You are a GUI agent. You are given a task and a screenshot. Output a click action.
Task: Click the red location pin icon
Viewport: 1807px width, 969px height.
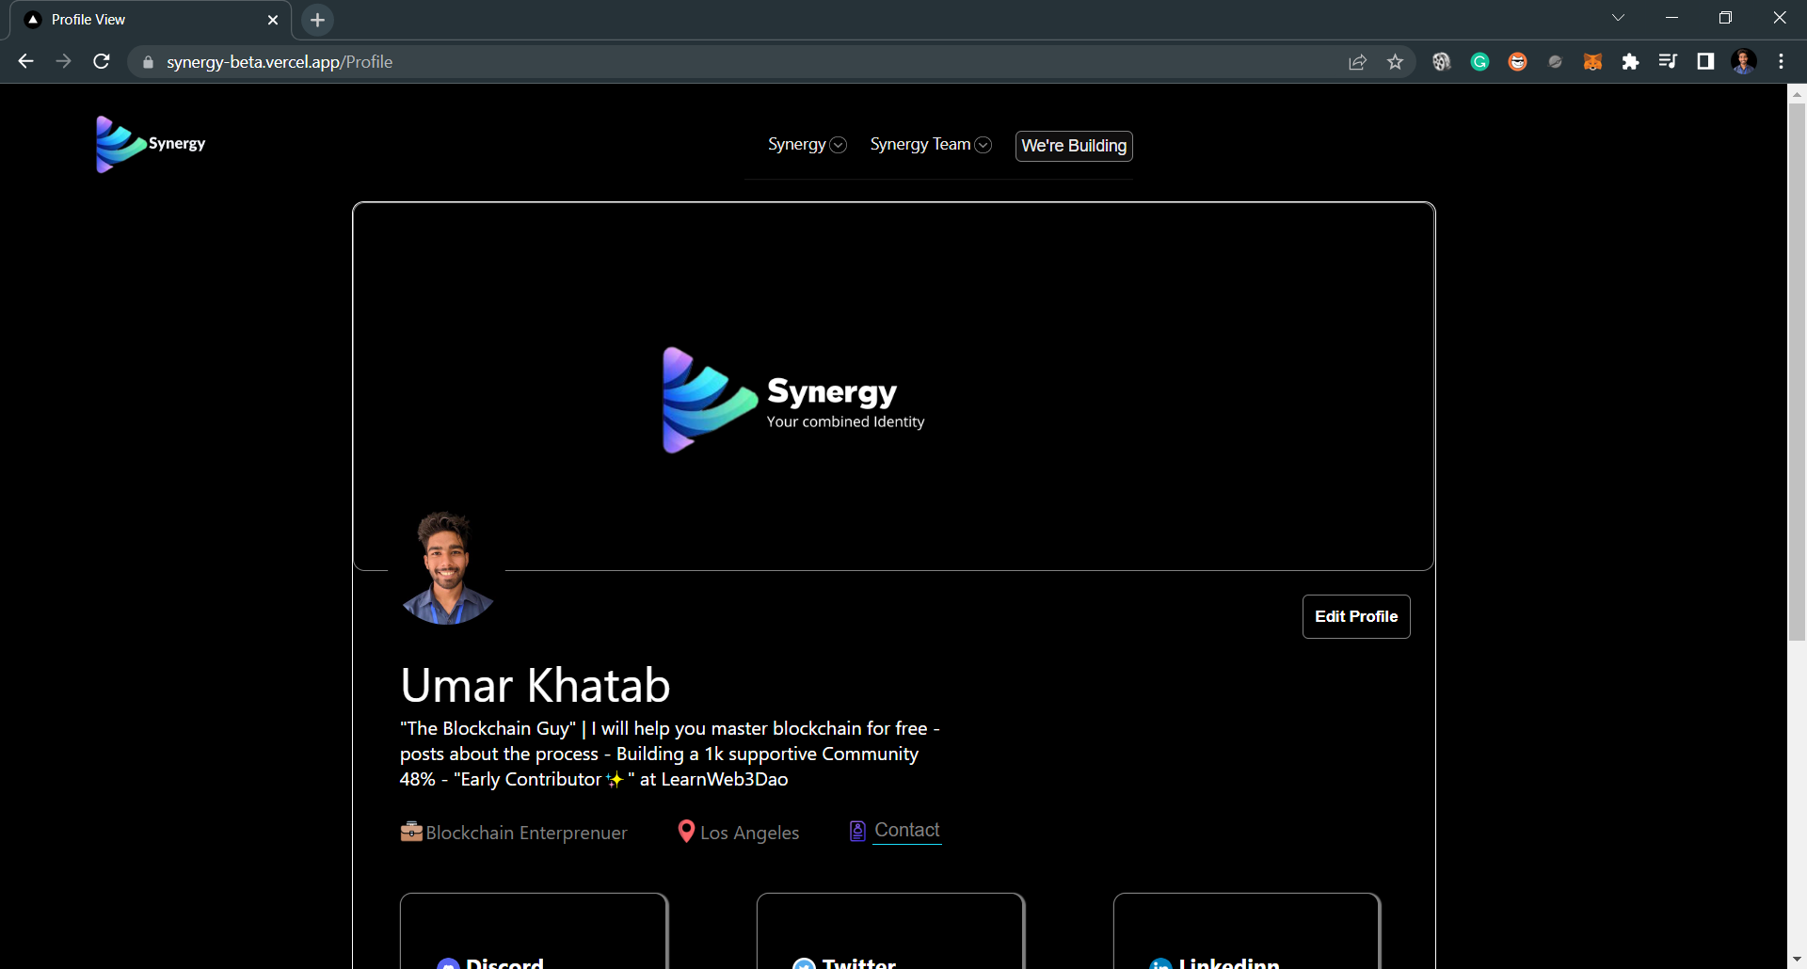(x=687, y=832)
